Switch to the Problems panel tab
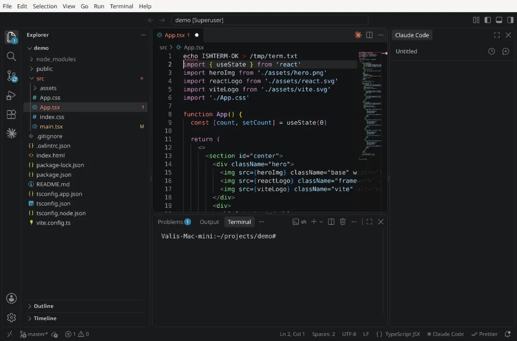517x341 pixels. (174, 222)
